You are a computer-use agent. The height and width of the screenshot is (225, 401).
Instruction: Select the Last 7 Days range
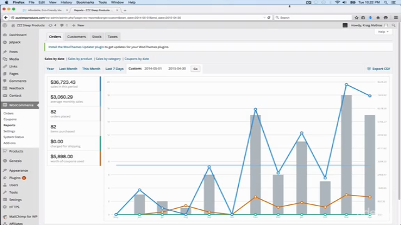(x=114, y=69)
